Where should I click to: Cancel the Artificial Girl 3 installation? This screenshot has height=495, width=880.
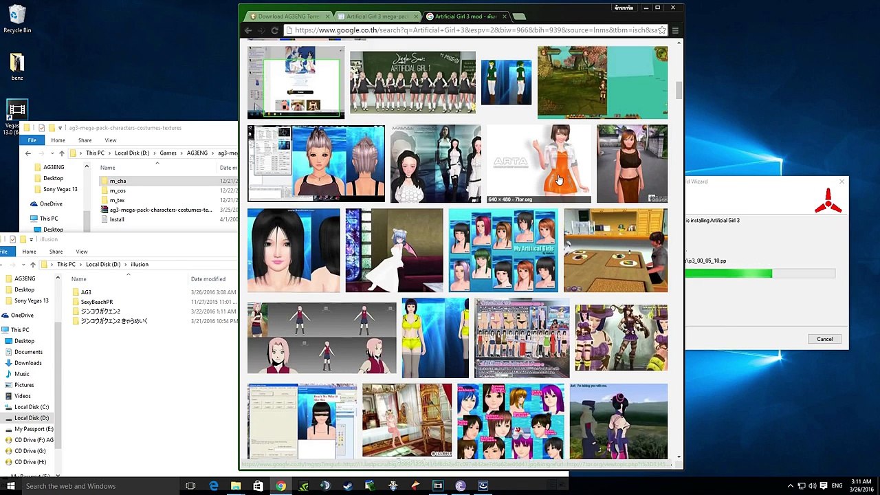824,339
